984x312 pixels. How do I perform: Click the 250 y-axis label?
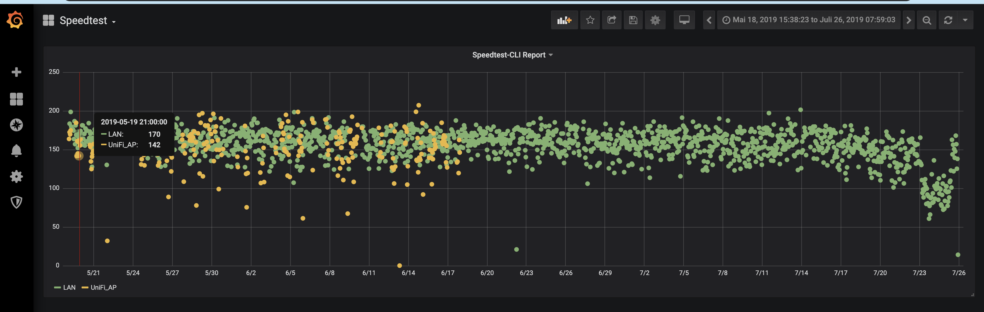tap(54, 72)
